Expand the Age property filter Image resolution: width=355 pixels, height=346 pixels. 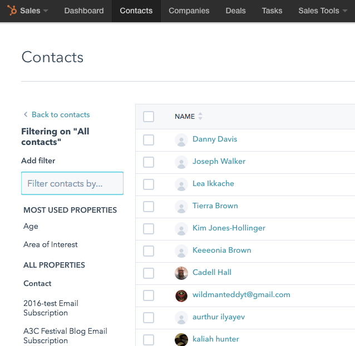pos(31,226)
